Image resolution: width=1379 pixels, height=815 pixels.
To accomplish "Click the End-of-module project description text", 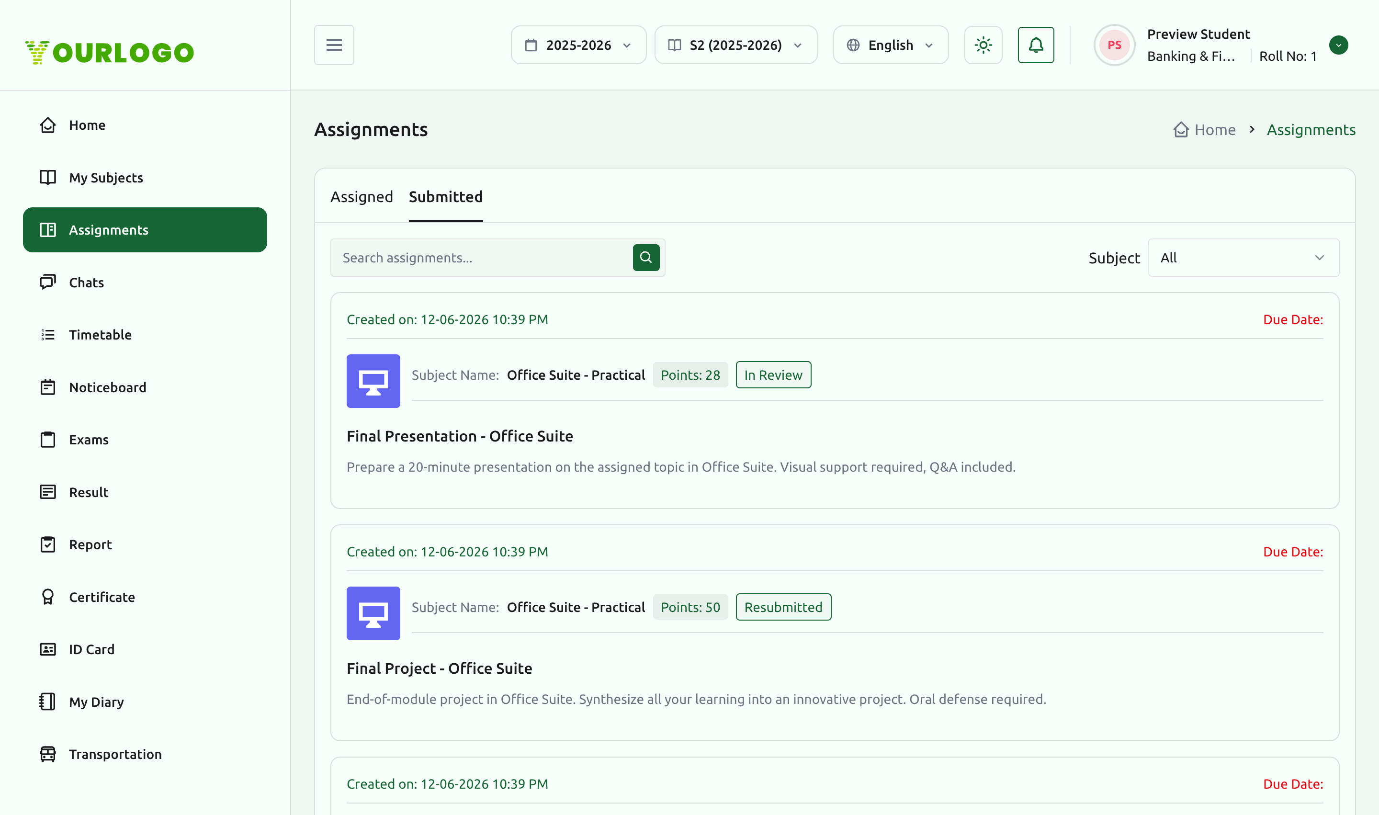I will coord(696,699).
